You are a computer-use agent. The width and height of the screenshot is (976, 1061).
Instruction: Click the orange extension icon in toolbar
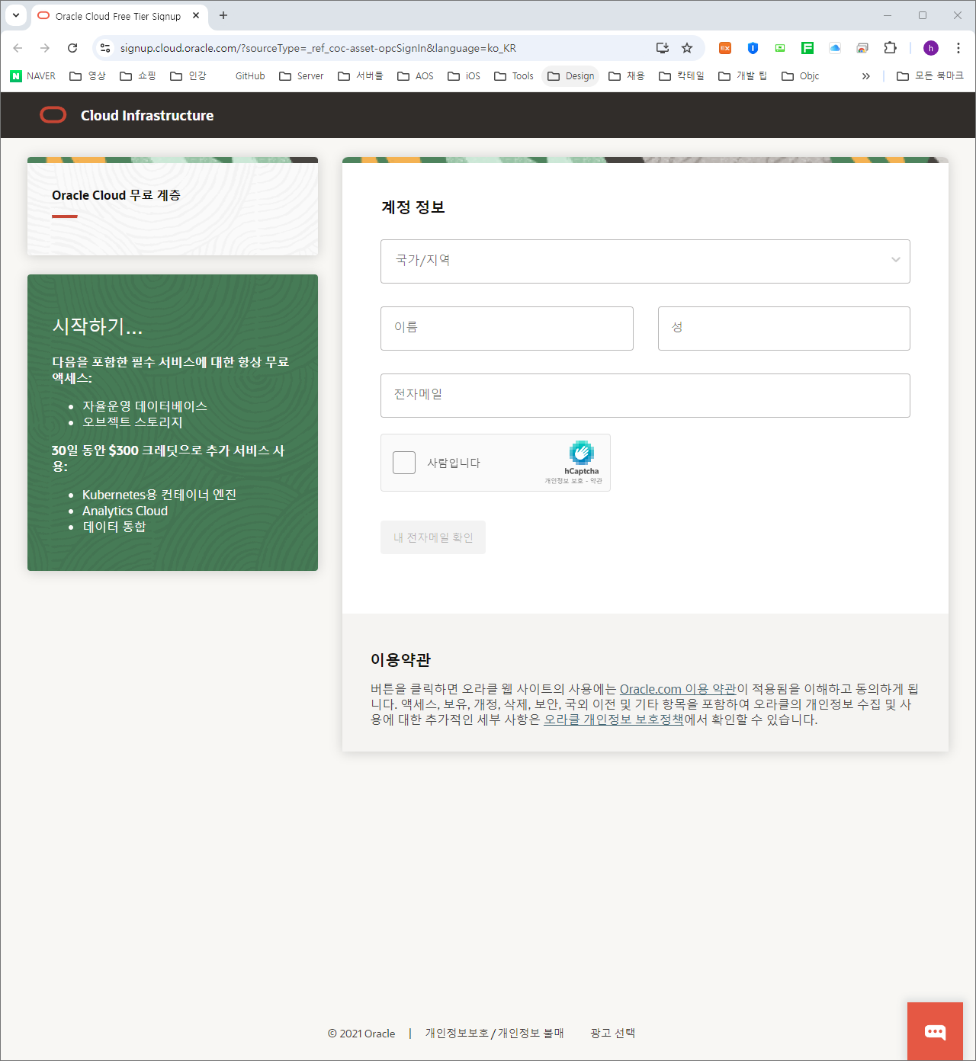tap(725, 48)
